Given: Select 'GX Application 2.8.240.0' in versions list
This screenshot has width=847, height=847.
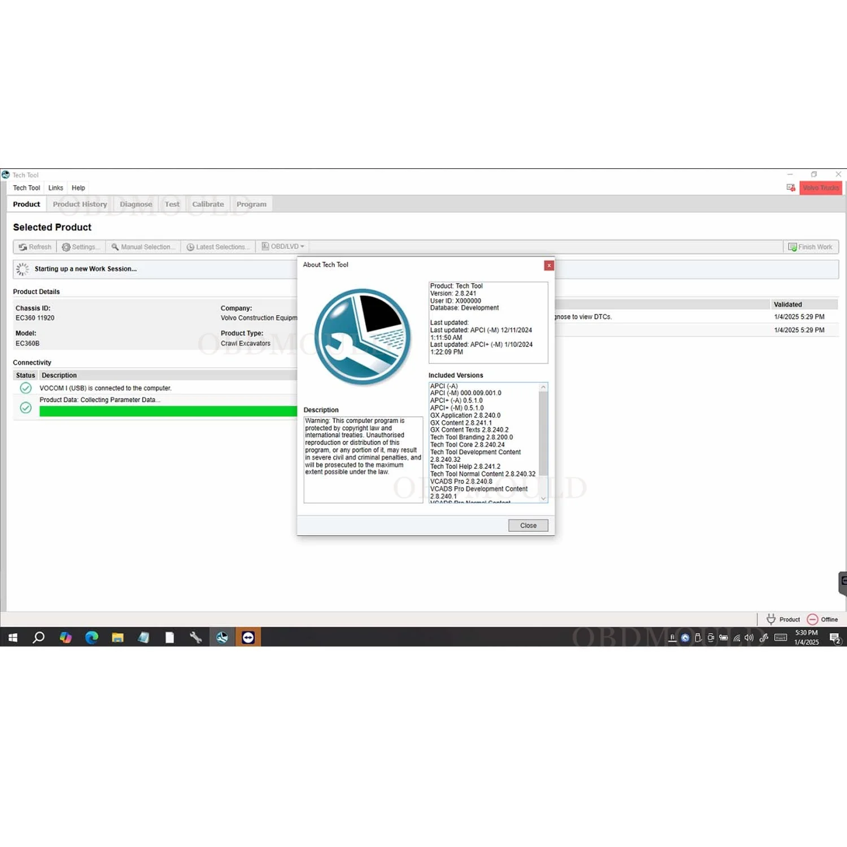Looking at the screenshot, I should tap(465, 416).
